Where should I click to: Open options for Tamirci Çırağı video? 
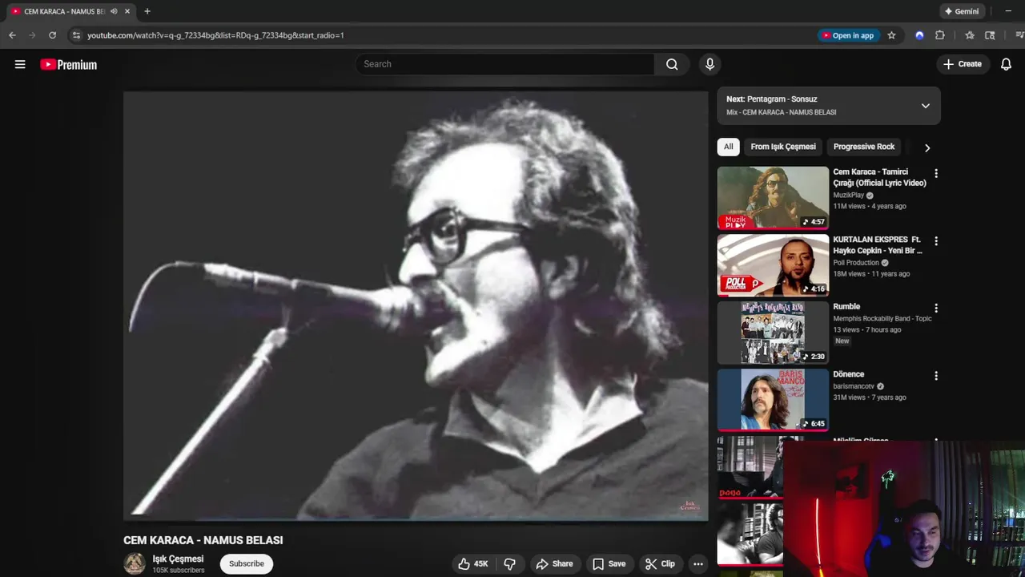point(935,173)
